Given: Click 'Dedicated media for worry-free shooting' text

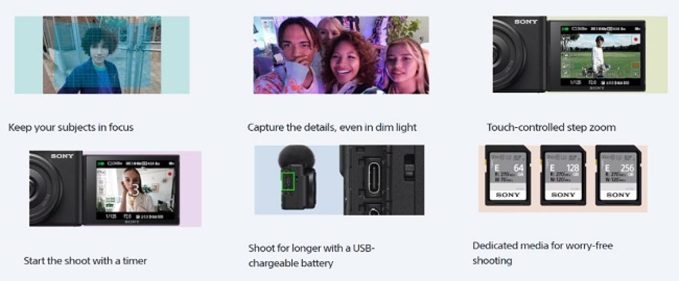Looking at the screenshot, I should [x=543, y=253].
